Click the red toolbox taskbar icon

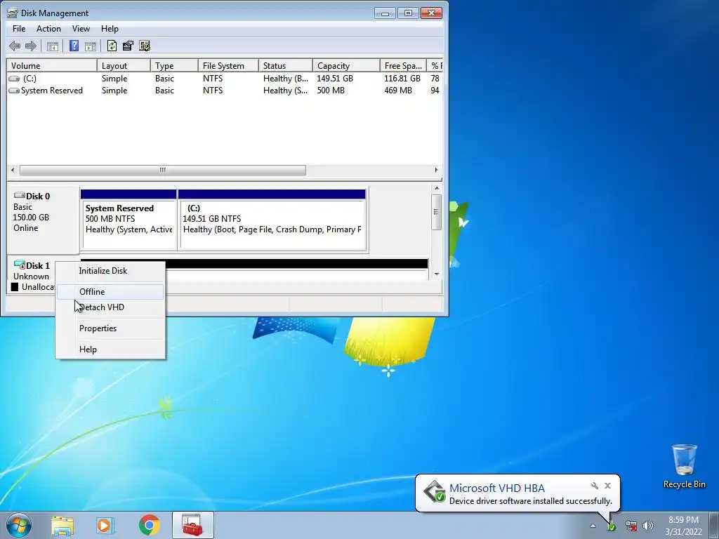[192, 525]
